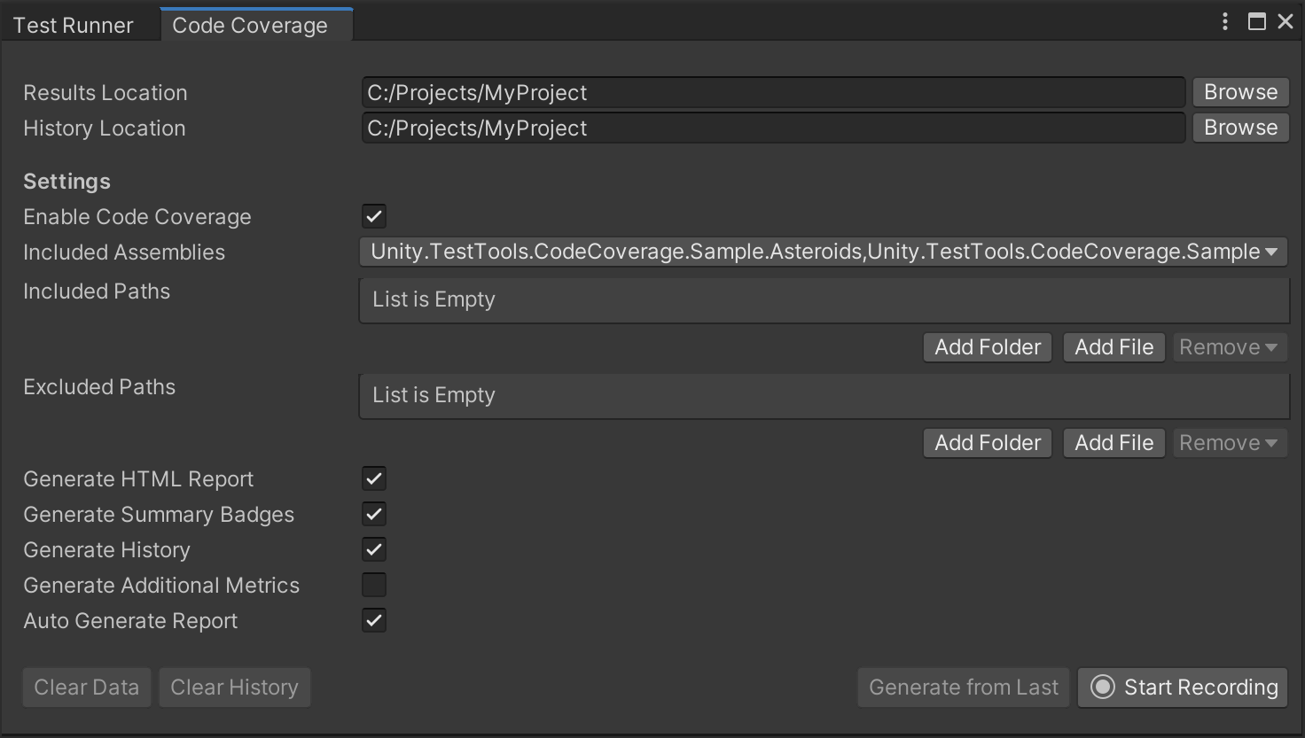The height and width of the screenshot is (738, 1305).
Task: Add Folder to Included Paths
Action: point(987,346)
